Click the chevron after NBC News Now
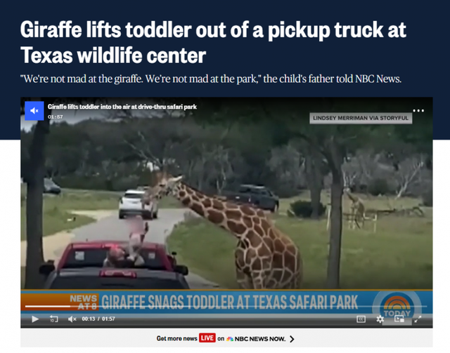 pyautogui.click(x=292, y=339)
